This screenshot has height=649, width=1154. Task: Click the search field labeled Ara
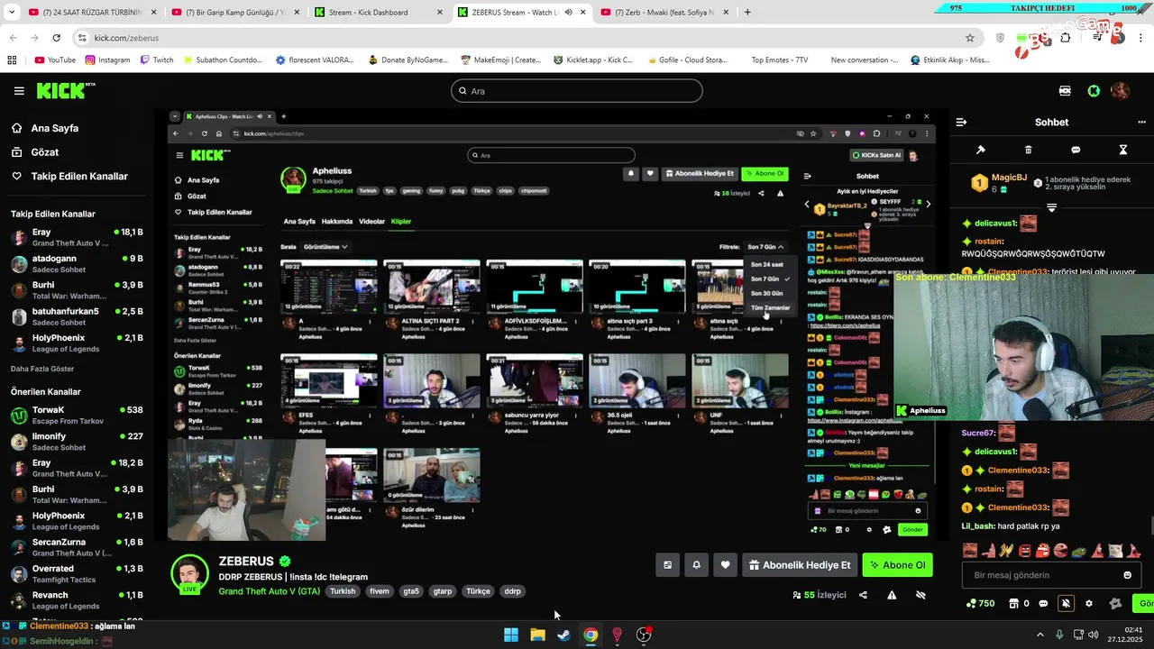(x=577, y=91)
